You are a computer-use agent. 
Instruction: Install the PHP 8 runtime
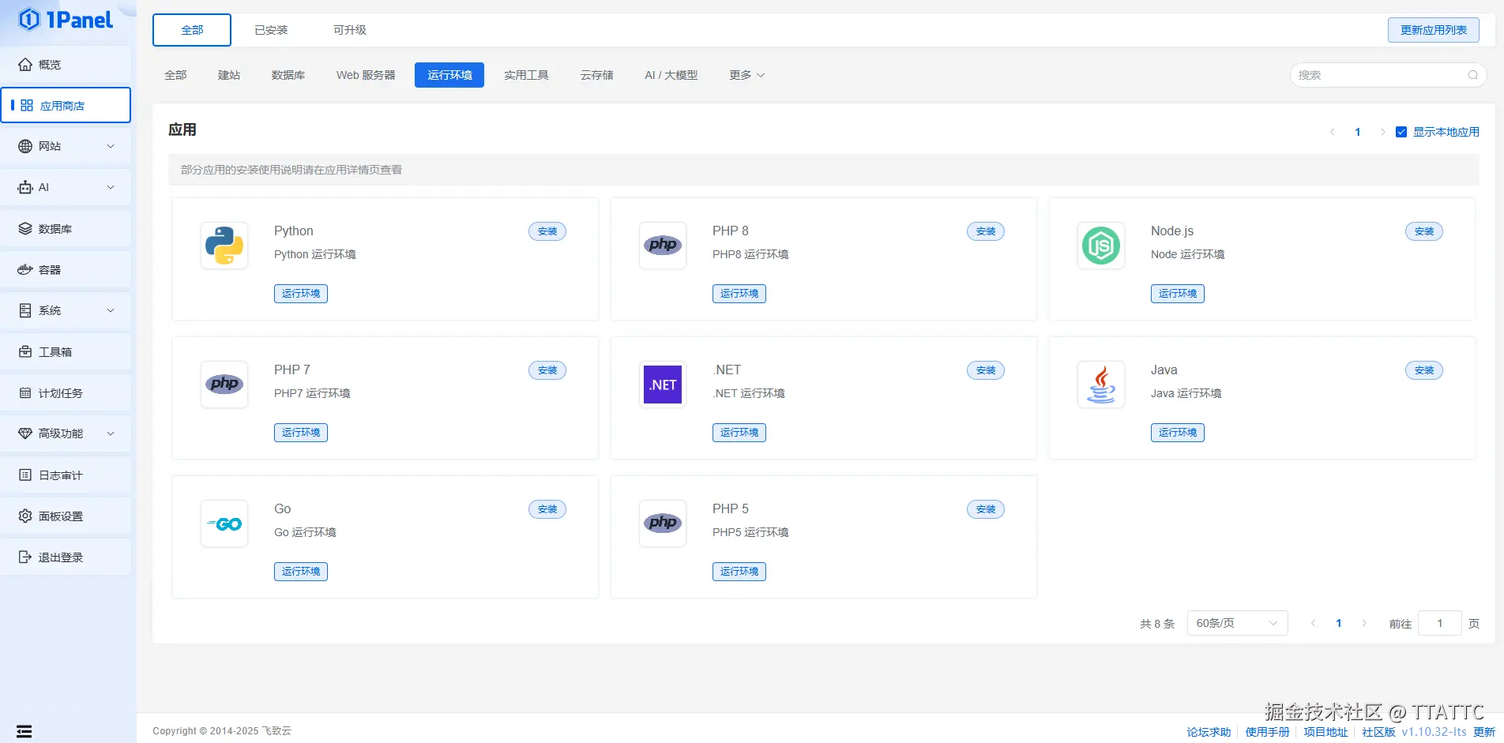tap(985, 231)
